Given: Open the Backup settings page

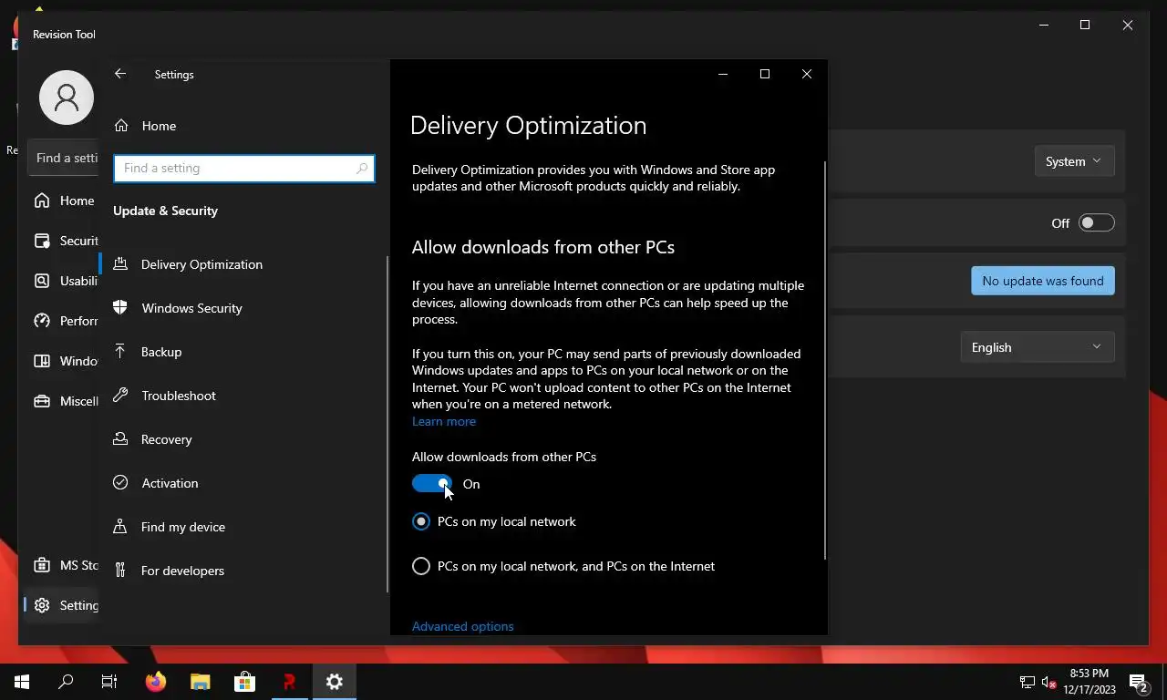Looking at the screenshot, I should [243, 352].
